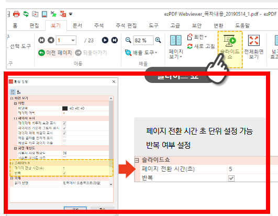Go to the previous page arrow
278x216 pixels.
(51, 40)
